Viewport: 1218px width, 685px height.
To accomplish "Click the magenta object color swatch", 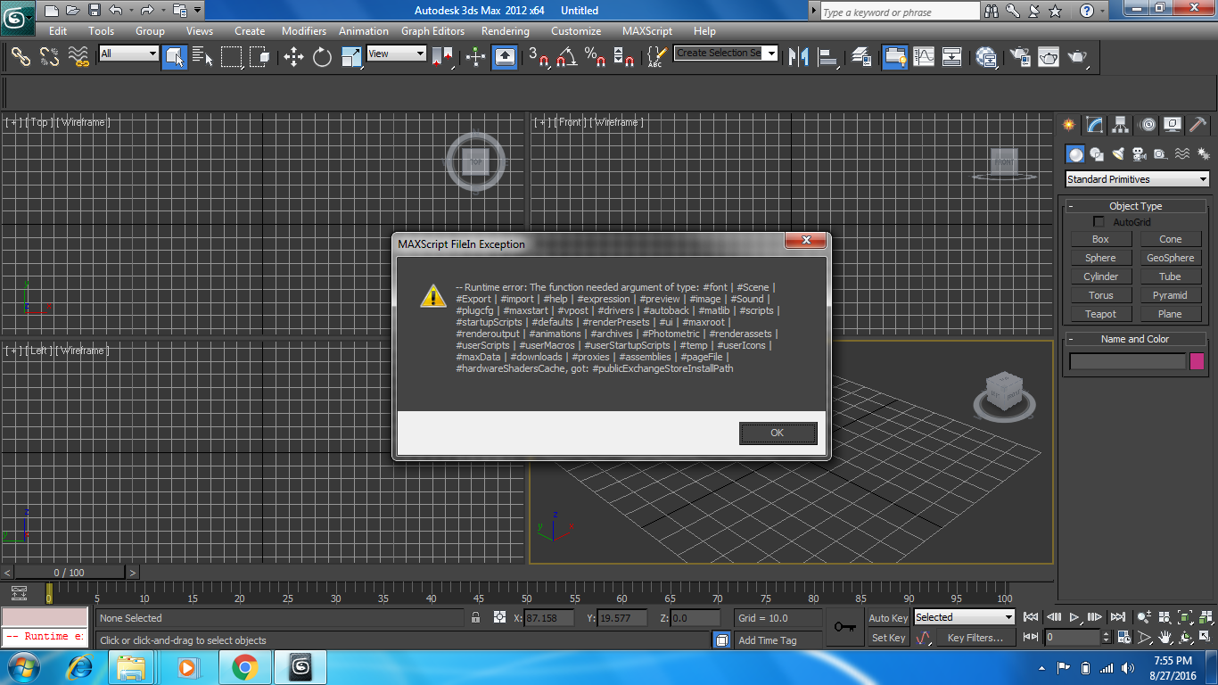I will tap(1197, 361).
